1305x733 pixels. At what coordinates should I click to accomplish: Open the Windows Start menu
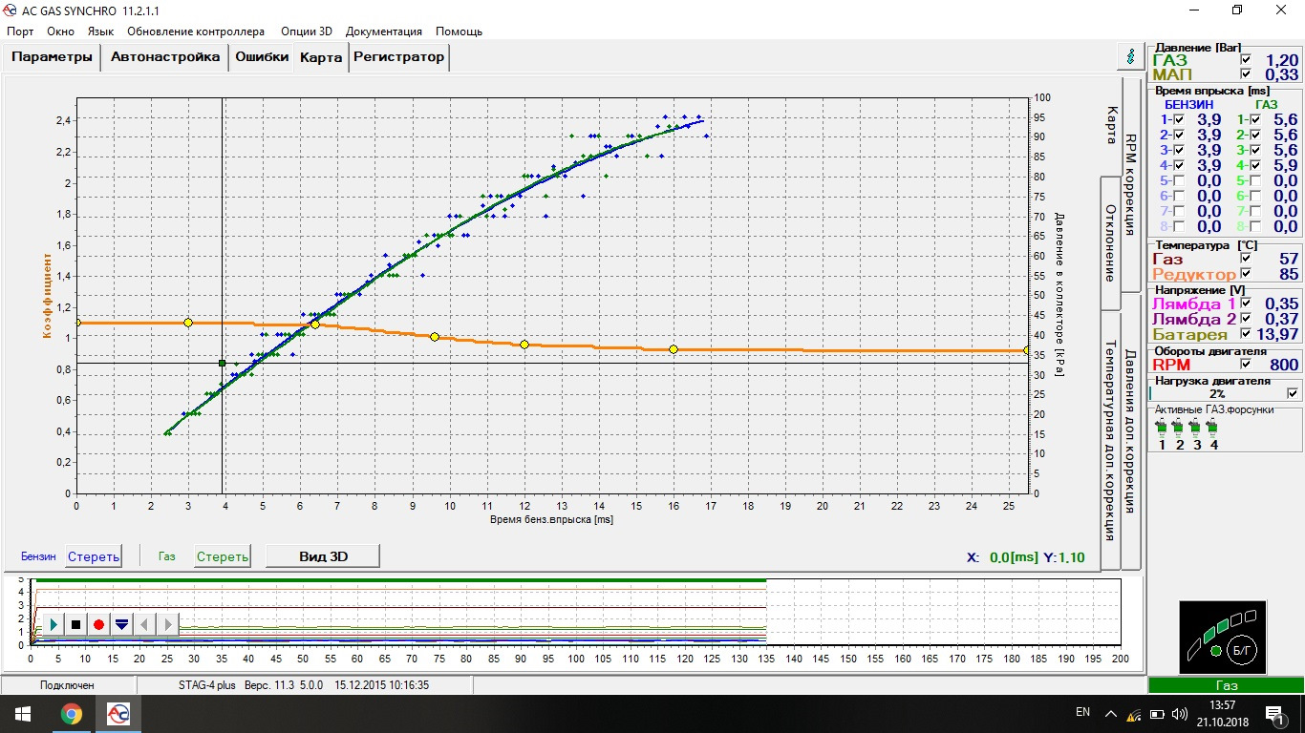pyautogui.click(x=22, y=713)
